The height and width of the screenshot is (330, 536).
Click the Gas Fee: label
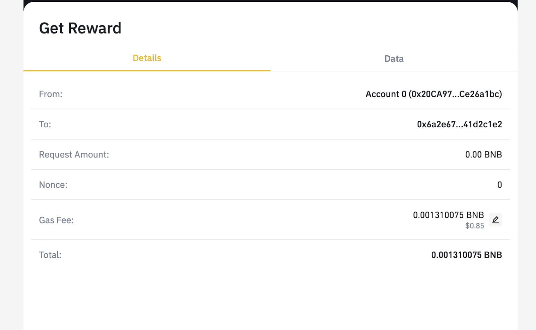[56, 220]
